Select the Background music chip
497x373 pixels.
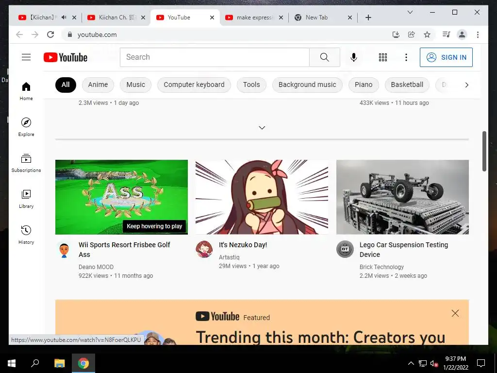pos(307,85)
